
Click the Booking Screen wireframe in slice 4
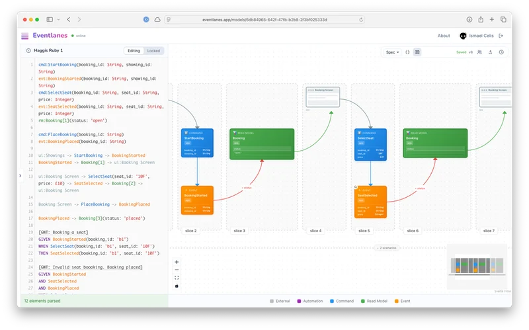pos(323,97)
